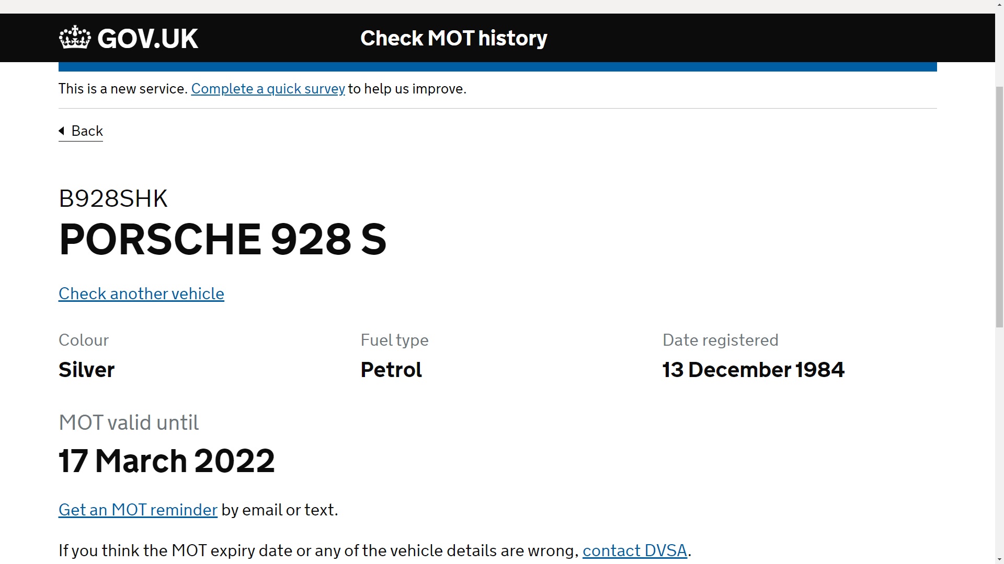Click the black back arrow triangle icon
The width and height of the screenshot is (1004, 564).
click(61, 131)
